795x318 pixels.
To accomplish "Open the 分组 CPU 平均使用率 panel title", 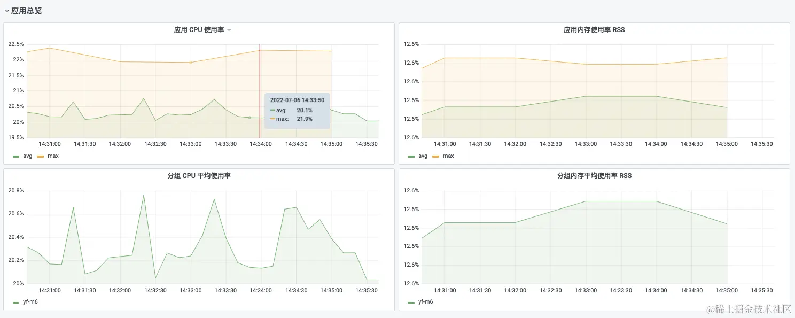I will [199, 175].
